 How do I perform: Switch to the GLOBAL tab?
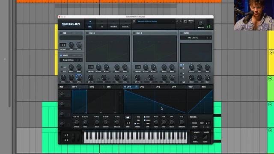click(x=125, y=24)
